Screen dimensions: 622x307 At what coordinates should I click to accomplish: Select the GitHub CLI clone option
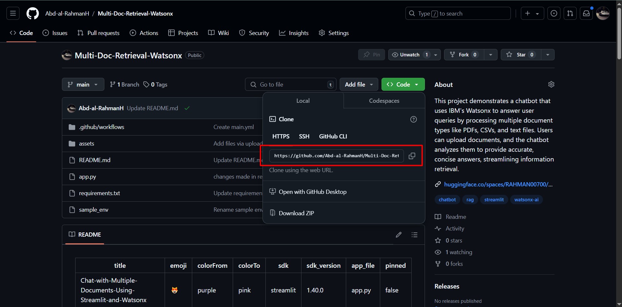333,136
